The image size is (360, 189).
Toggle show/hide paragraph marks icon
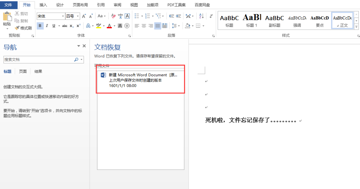click(x=211, y=16)
